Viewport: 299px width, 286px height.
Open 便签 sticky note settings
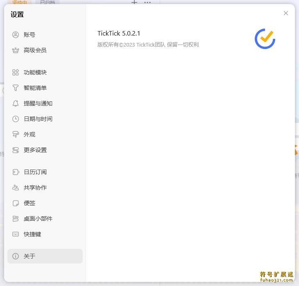45,203
